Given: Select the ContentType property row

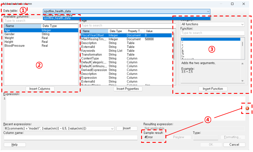Looking at the screenshot, I should [126, 58].
